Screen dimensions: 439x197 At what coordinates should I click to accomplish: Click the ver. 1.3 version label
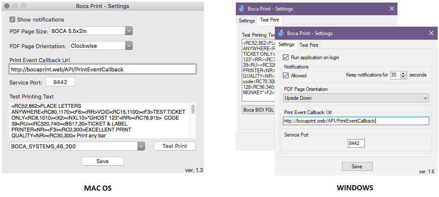click(x=194, y=170)
